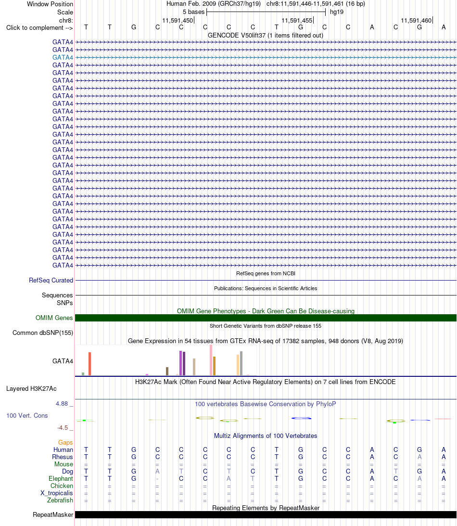Open the Common dbSNP(155) track label
Viewport: 457px width, 526px height.
tap(43, 333)
